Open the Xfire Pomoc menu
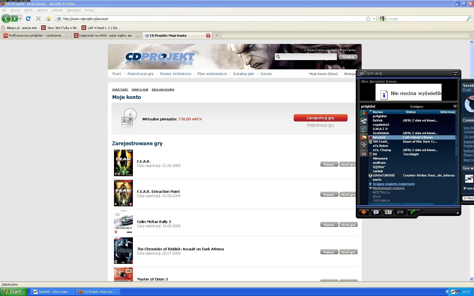The width and height of the screenshot is (474, 296). click(x=391, y=81)
